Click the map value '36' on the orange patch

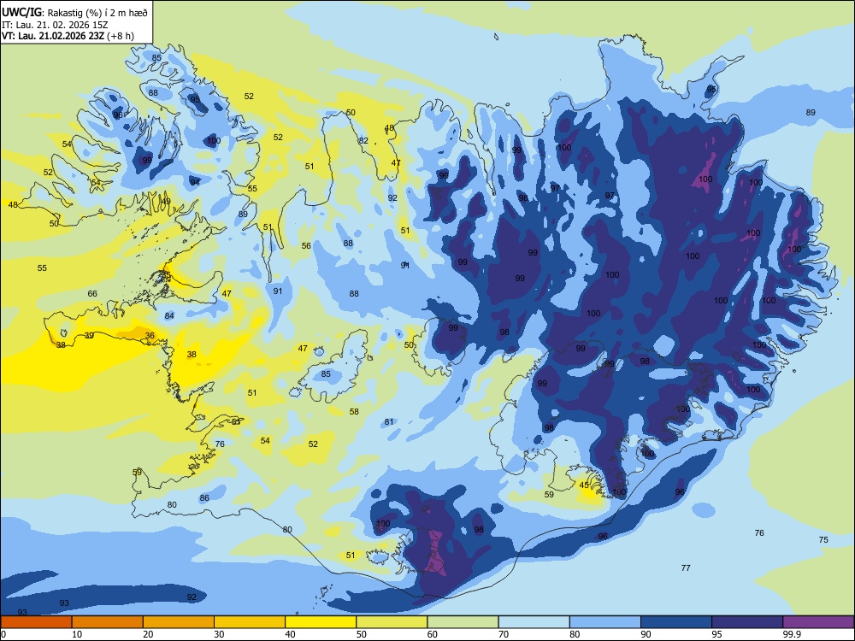point(150,336)
